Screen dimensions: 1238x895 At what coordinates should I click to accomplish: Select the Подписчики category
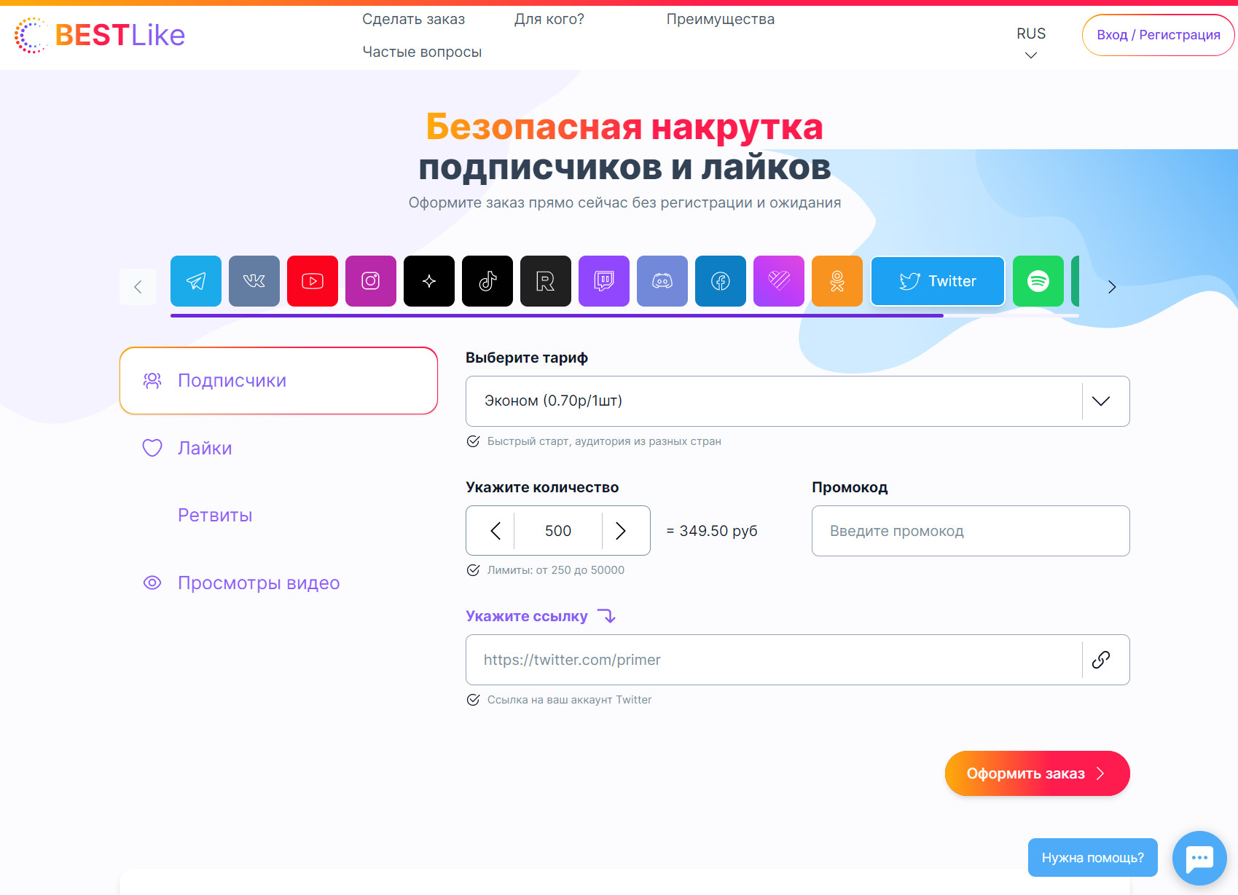point(278,381)
